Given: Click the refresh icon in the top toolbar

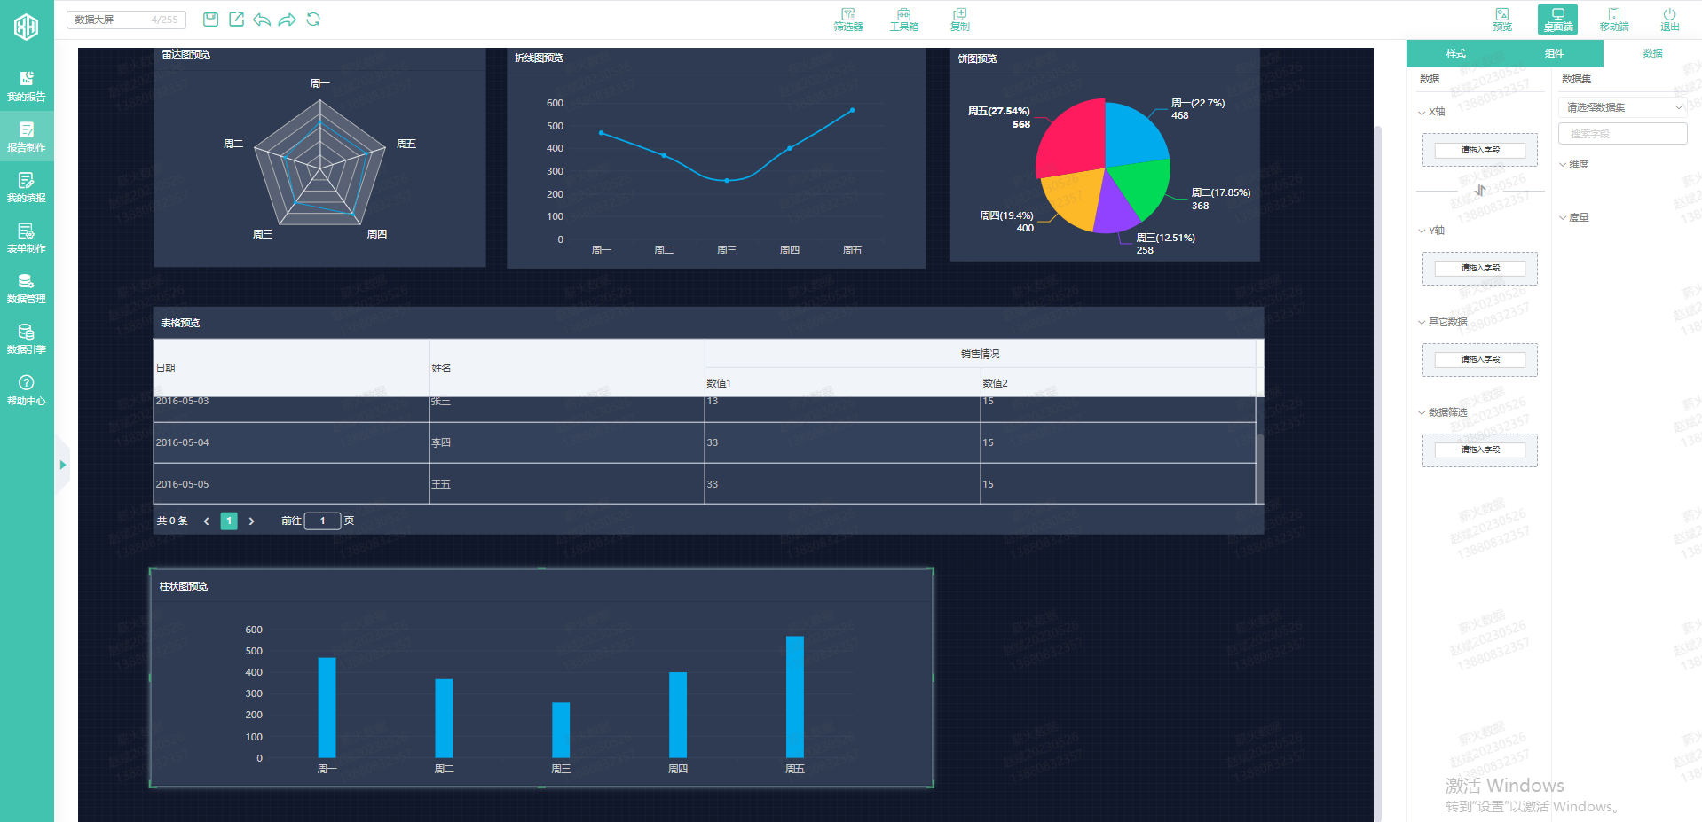Looking at the screenshot, I should click(313, 20).
